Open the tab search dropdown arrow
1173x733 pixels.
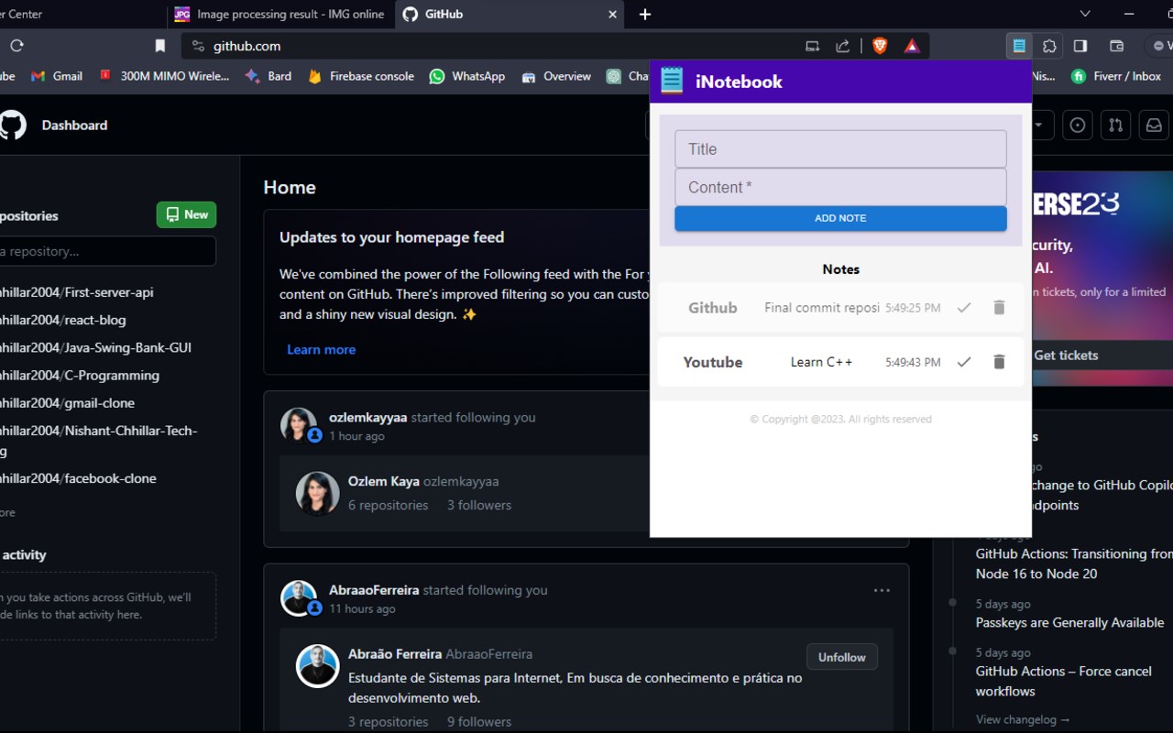[x=1085, y=14]
